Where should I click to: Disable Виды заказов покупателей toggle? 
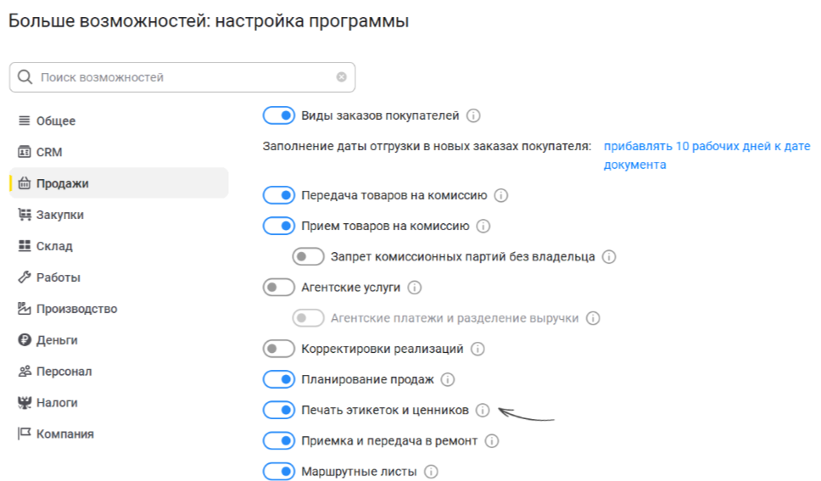[x=279, y=115]
